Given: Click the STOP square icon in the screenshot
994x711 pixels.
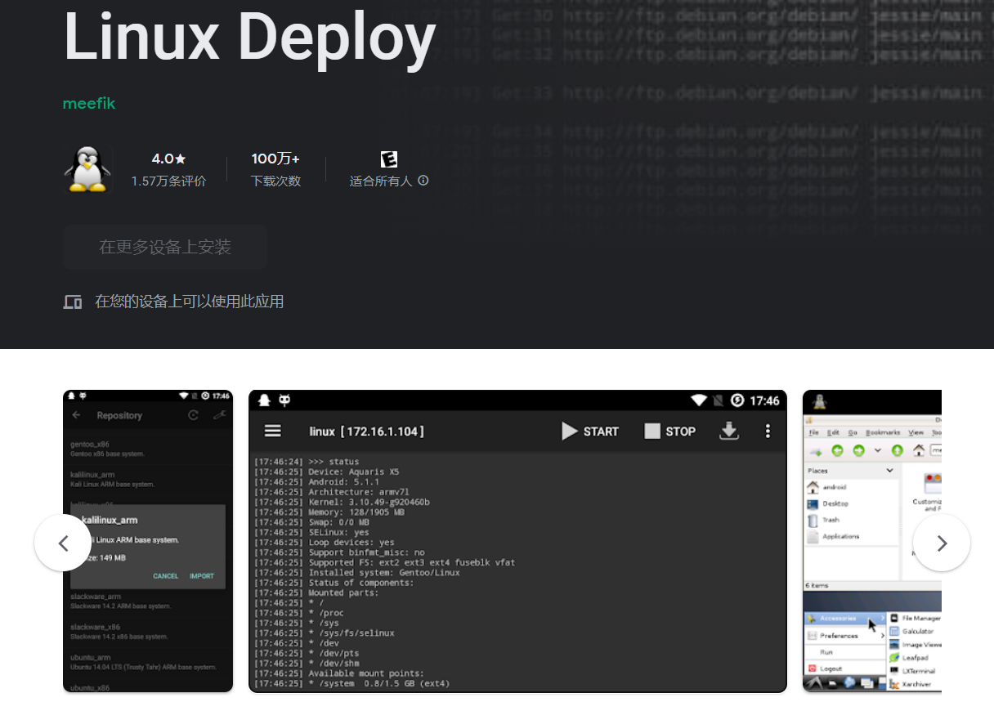Looking at the screenshot, I should (x=651, y=431).
